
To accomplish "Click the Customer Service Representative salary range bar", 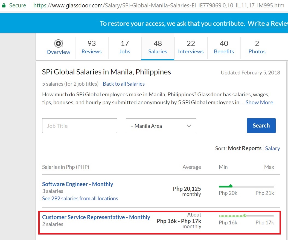I will (x=246, y=216).
